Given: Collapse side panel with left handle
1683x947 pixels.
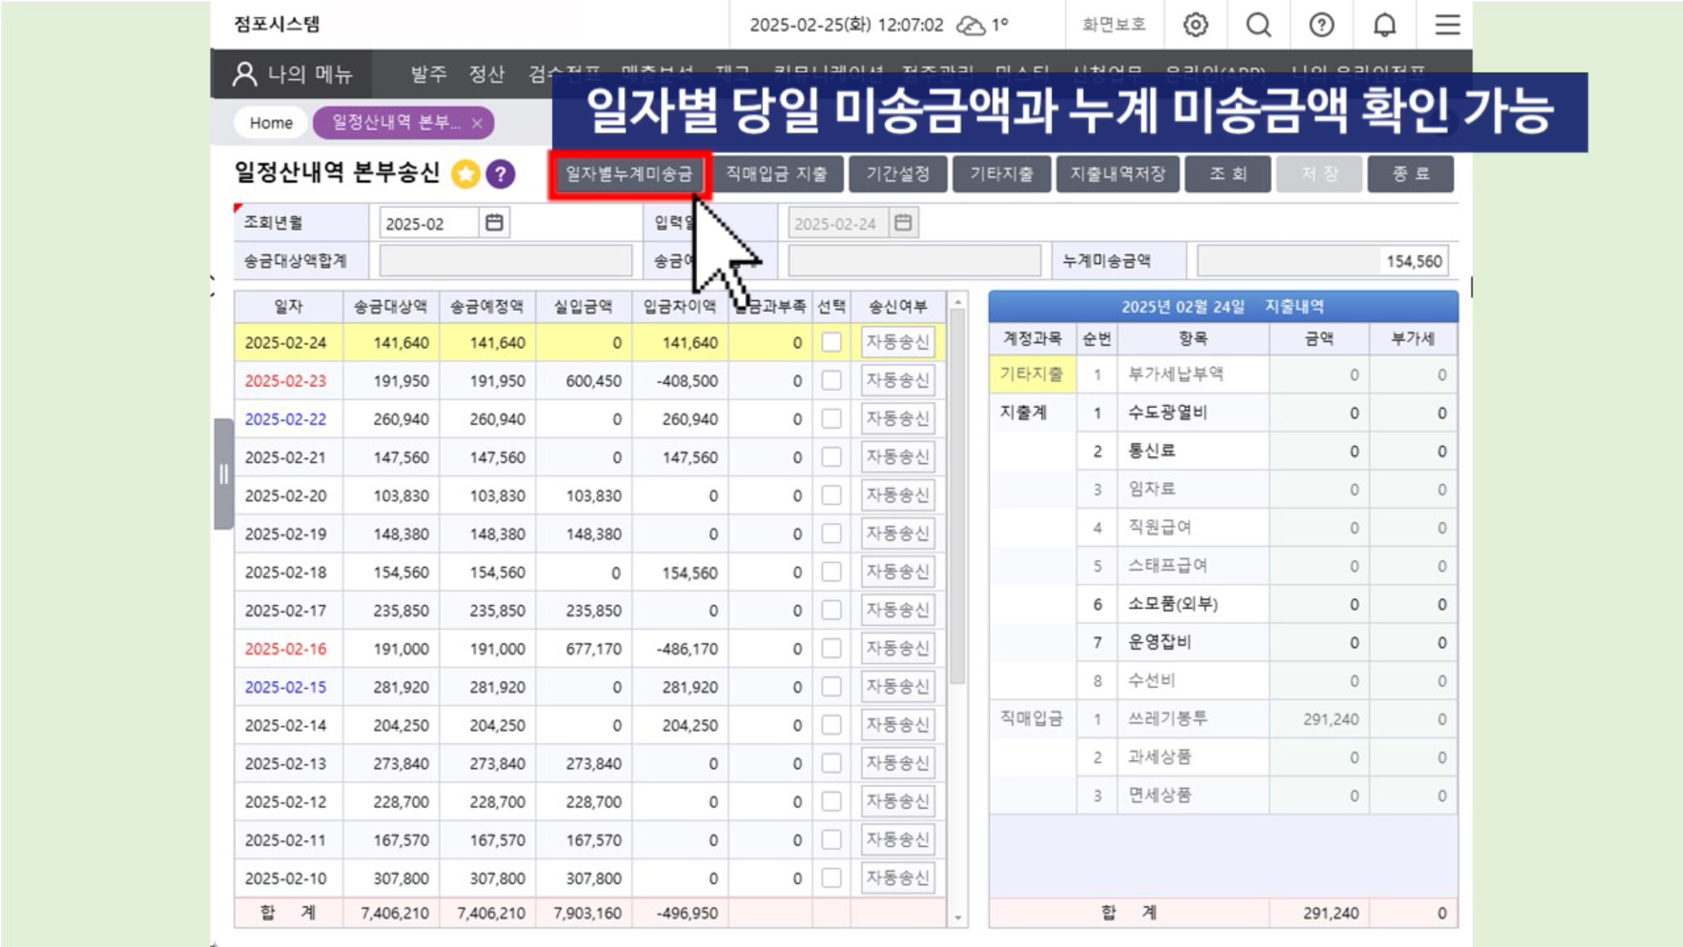Looking at the screenshot, I should pyautogui.click(x=224, y=474).
